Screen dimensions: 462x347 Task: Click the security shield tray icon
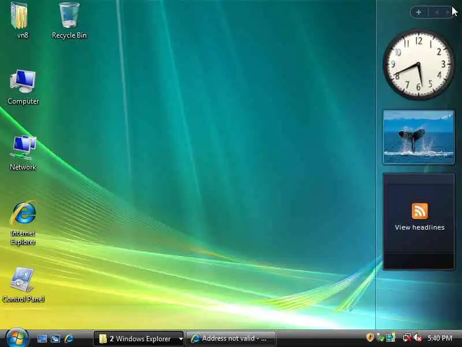[x=370, y=338]
